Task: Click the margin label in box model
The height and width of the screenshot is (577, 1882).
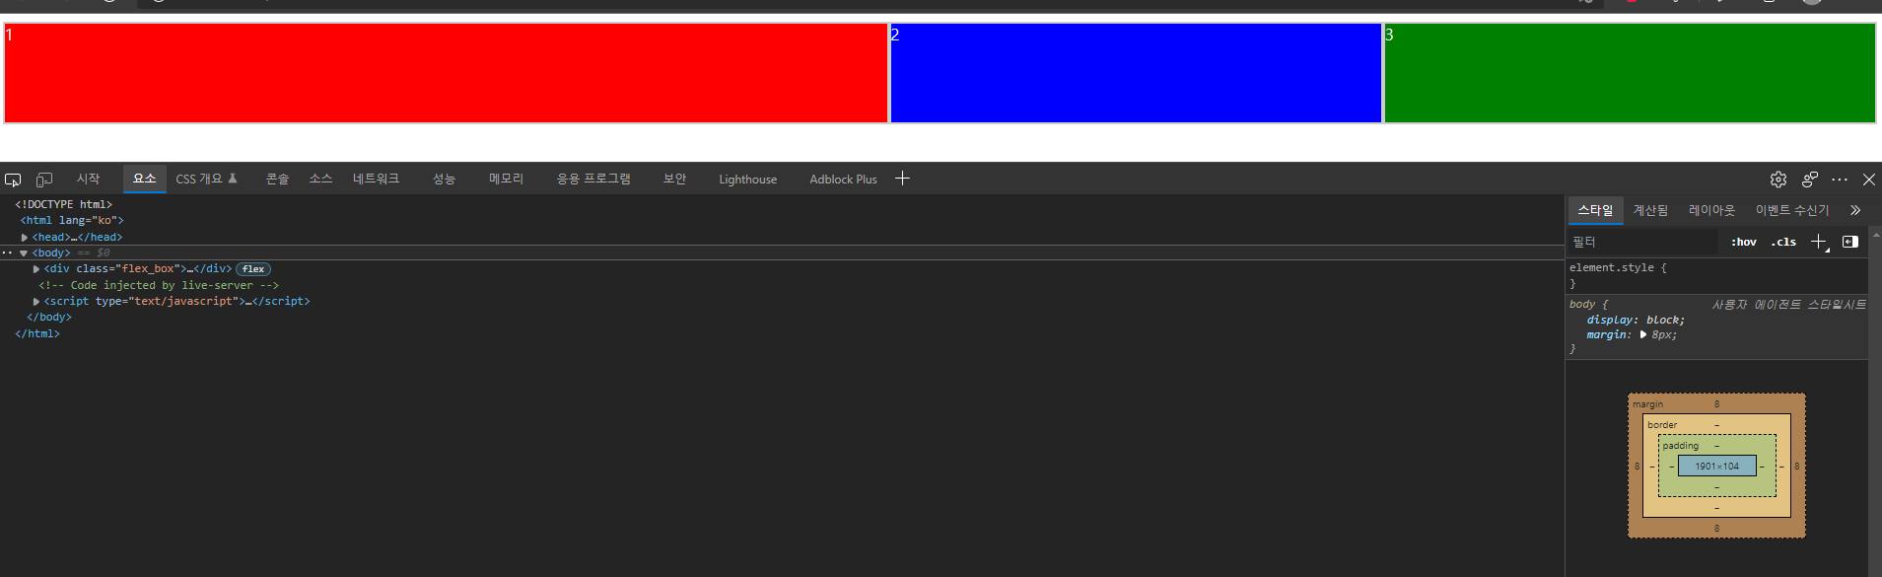Action: [x=1647, y=404]
